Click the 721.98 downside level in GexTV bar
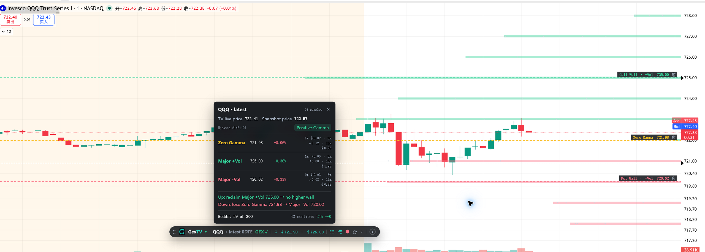The height and width of the screenshot is (252, 705). 289,232
